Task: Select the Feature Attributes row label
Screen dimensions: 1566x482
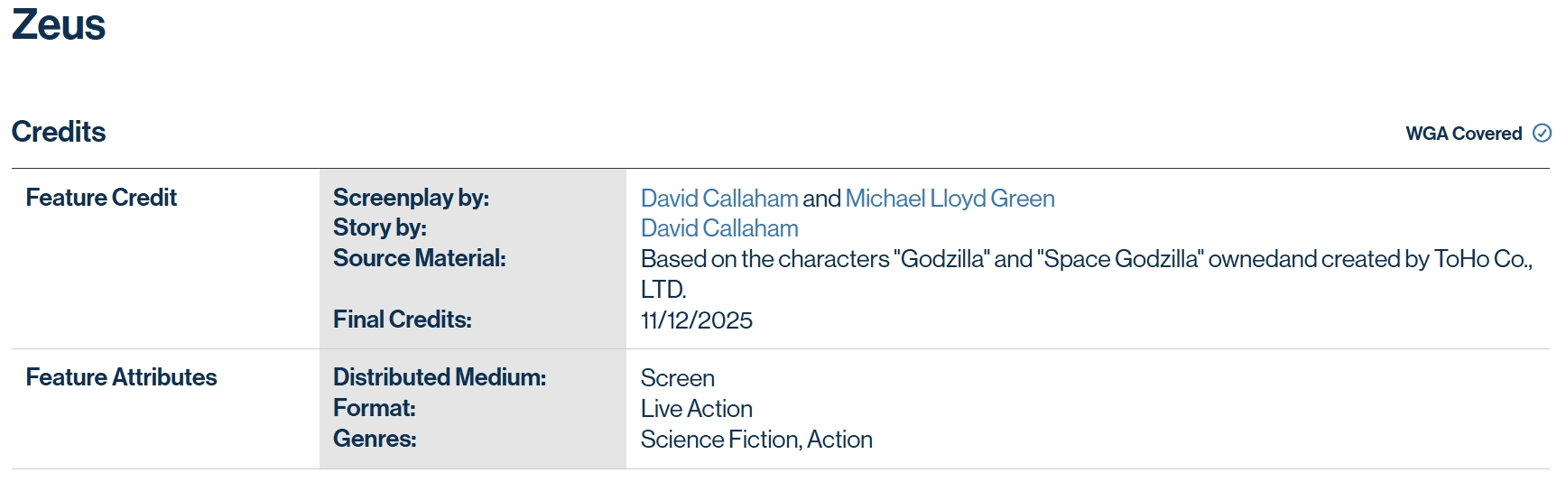Action: coord(121,377)
